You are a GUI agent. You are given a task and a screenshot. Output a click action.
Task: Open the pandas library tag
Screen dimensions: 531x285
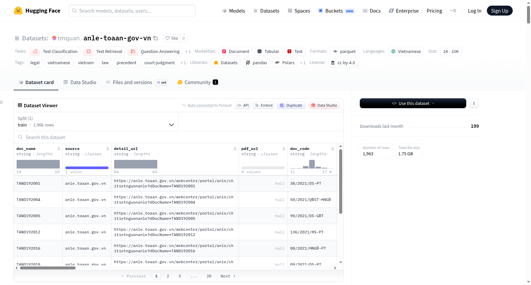coord(256,63)
